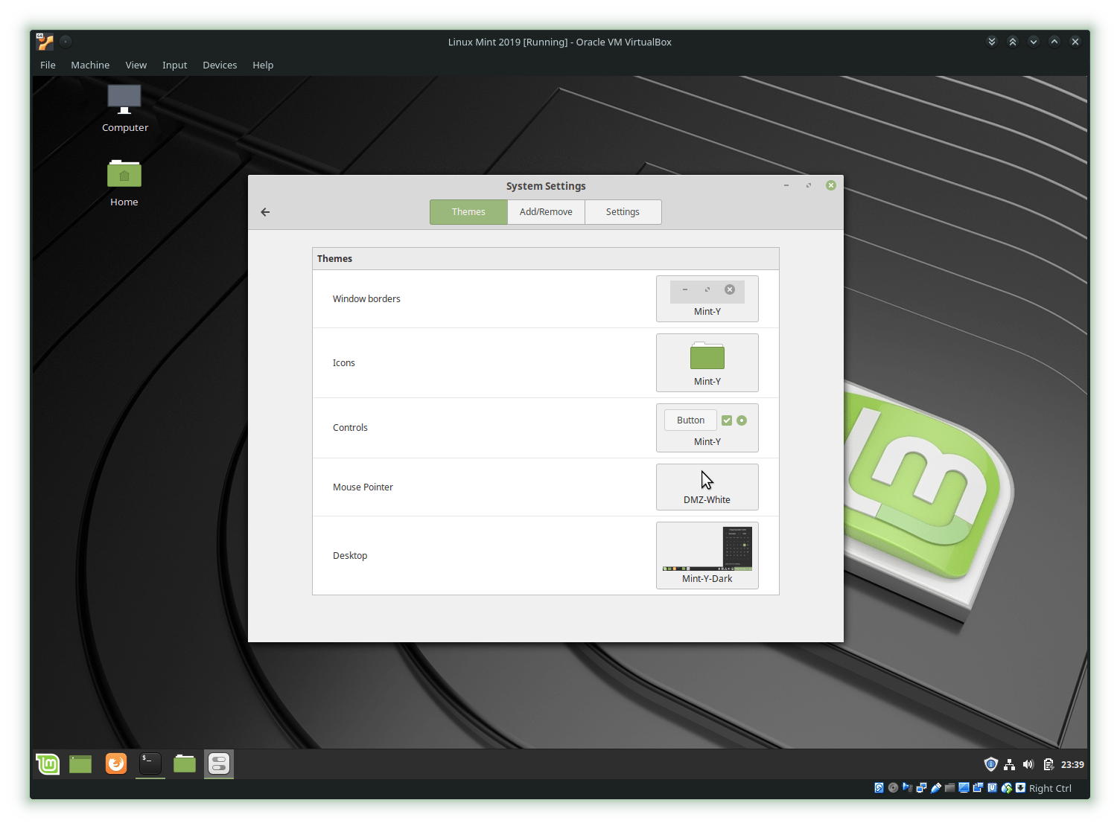Switch to the Settings tab
Screen dimensions: 1120x829
click(x=623, y=211)
